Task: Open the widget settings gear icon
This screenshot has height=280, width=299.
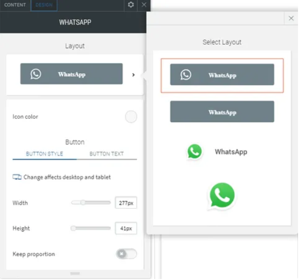Action: point(131,4)
